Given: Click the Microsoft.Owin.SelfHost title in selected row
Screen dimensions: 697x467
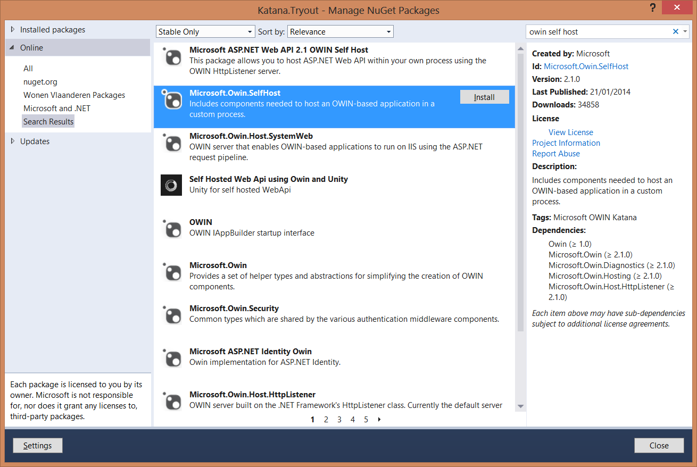Looking at the screenshot, I should (235, 93).
